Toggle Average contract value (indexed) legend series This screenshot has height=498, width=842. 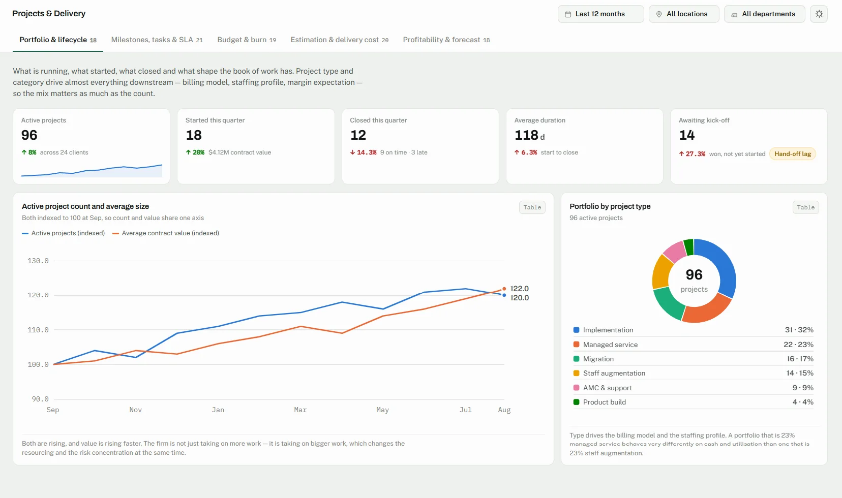[x=166, y=233]
